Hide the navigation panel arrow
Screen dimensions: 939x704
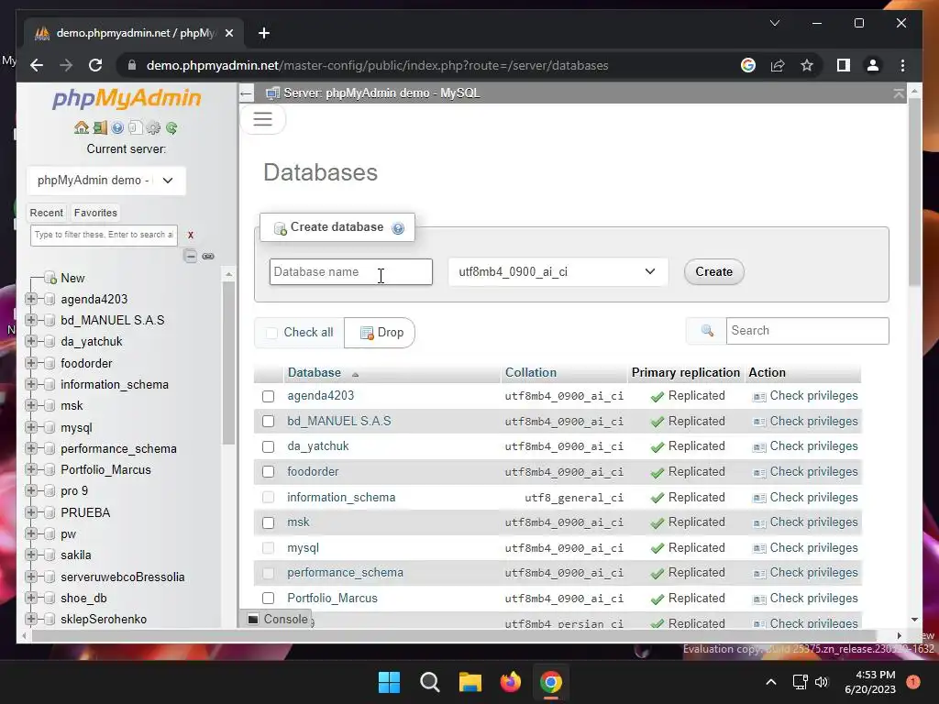point(246,93)
